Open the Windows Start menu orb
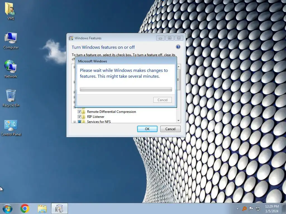Image resolution: width=286 pixels, height=214 pixels. click(8, 208)
